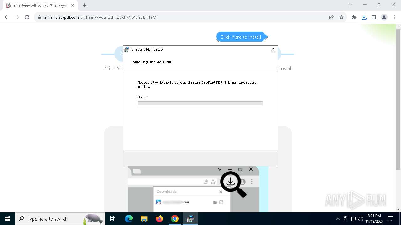401x225 pixels.
Task: Open tab search chevron
Action: click(x=351, y=4)
